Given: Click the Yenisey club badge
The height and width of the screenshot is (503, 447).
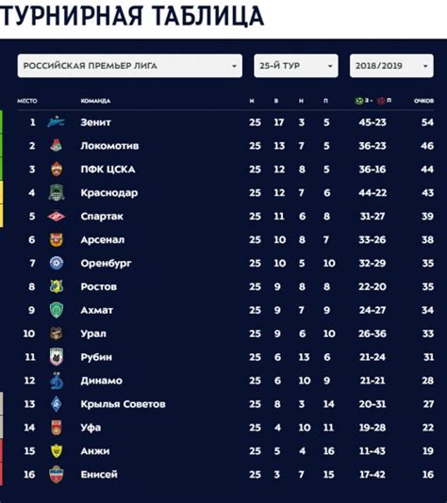Looking at the screenshot, I should (57, 474).
